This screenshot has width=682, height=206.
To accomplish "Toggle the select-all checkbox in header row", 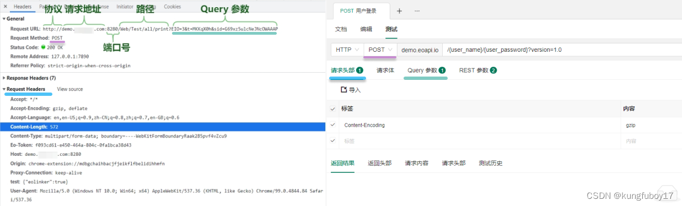I will (332, 109).
